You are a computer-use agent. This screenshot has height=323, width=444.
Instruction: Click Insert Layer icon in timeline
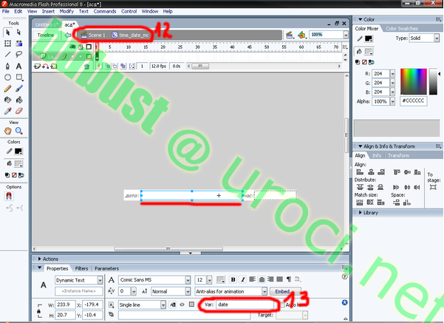coord(37,67)
